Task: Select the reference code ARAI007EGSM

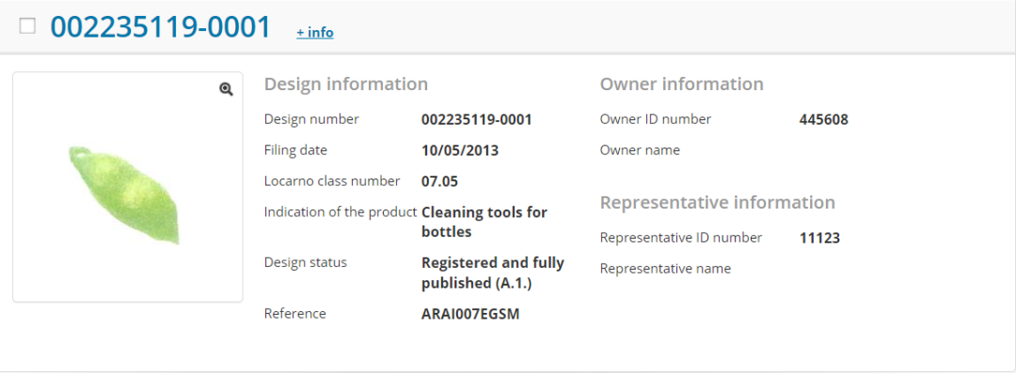Action: 470,315
